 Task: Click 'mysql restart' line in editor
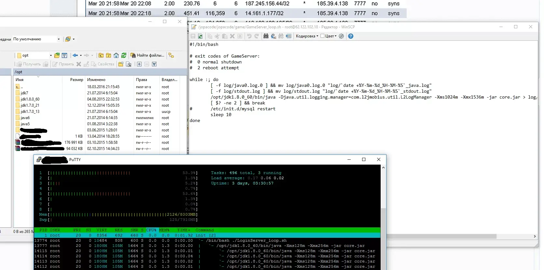click(x=243, y=109)
